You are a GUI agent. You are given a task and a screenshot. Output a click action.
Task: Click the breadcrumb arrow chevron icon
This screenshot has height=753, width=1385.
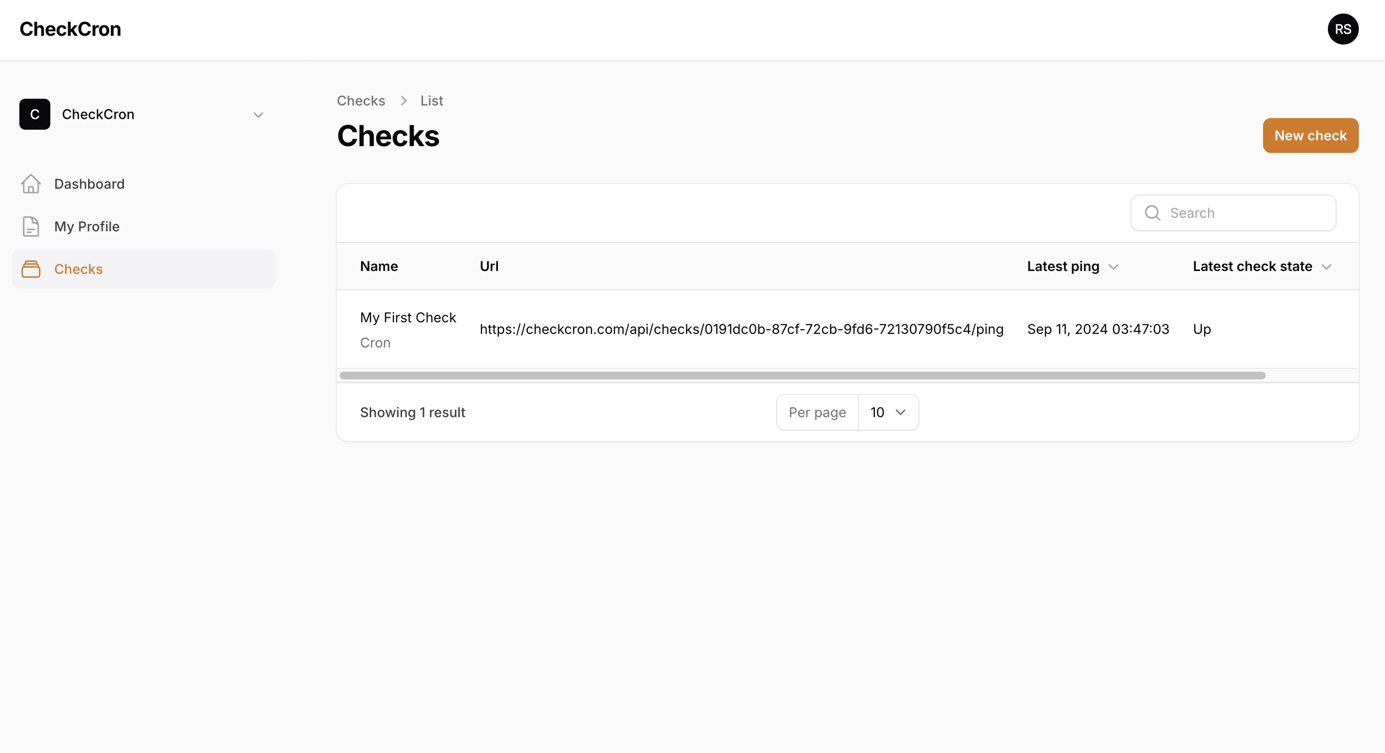(402, 100)
